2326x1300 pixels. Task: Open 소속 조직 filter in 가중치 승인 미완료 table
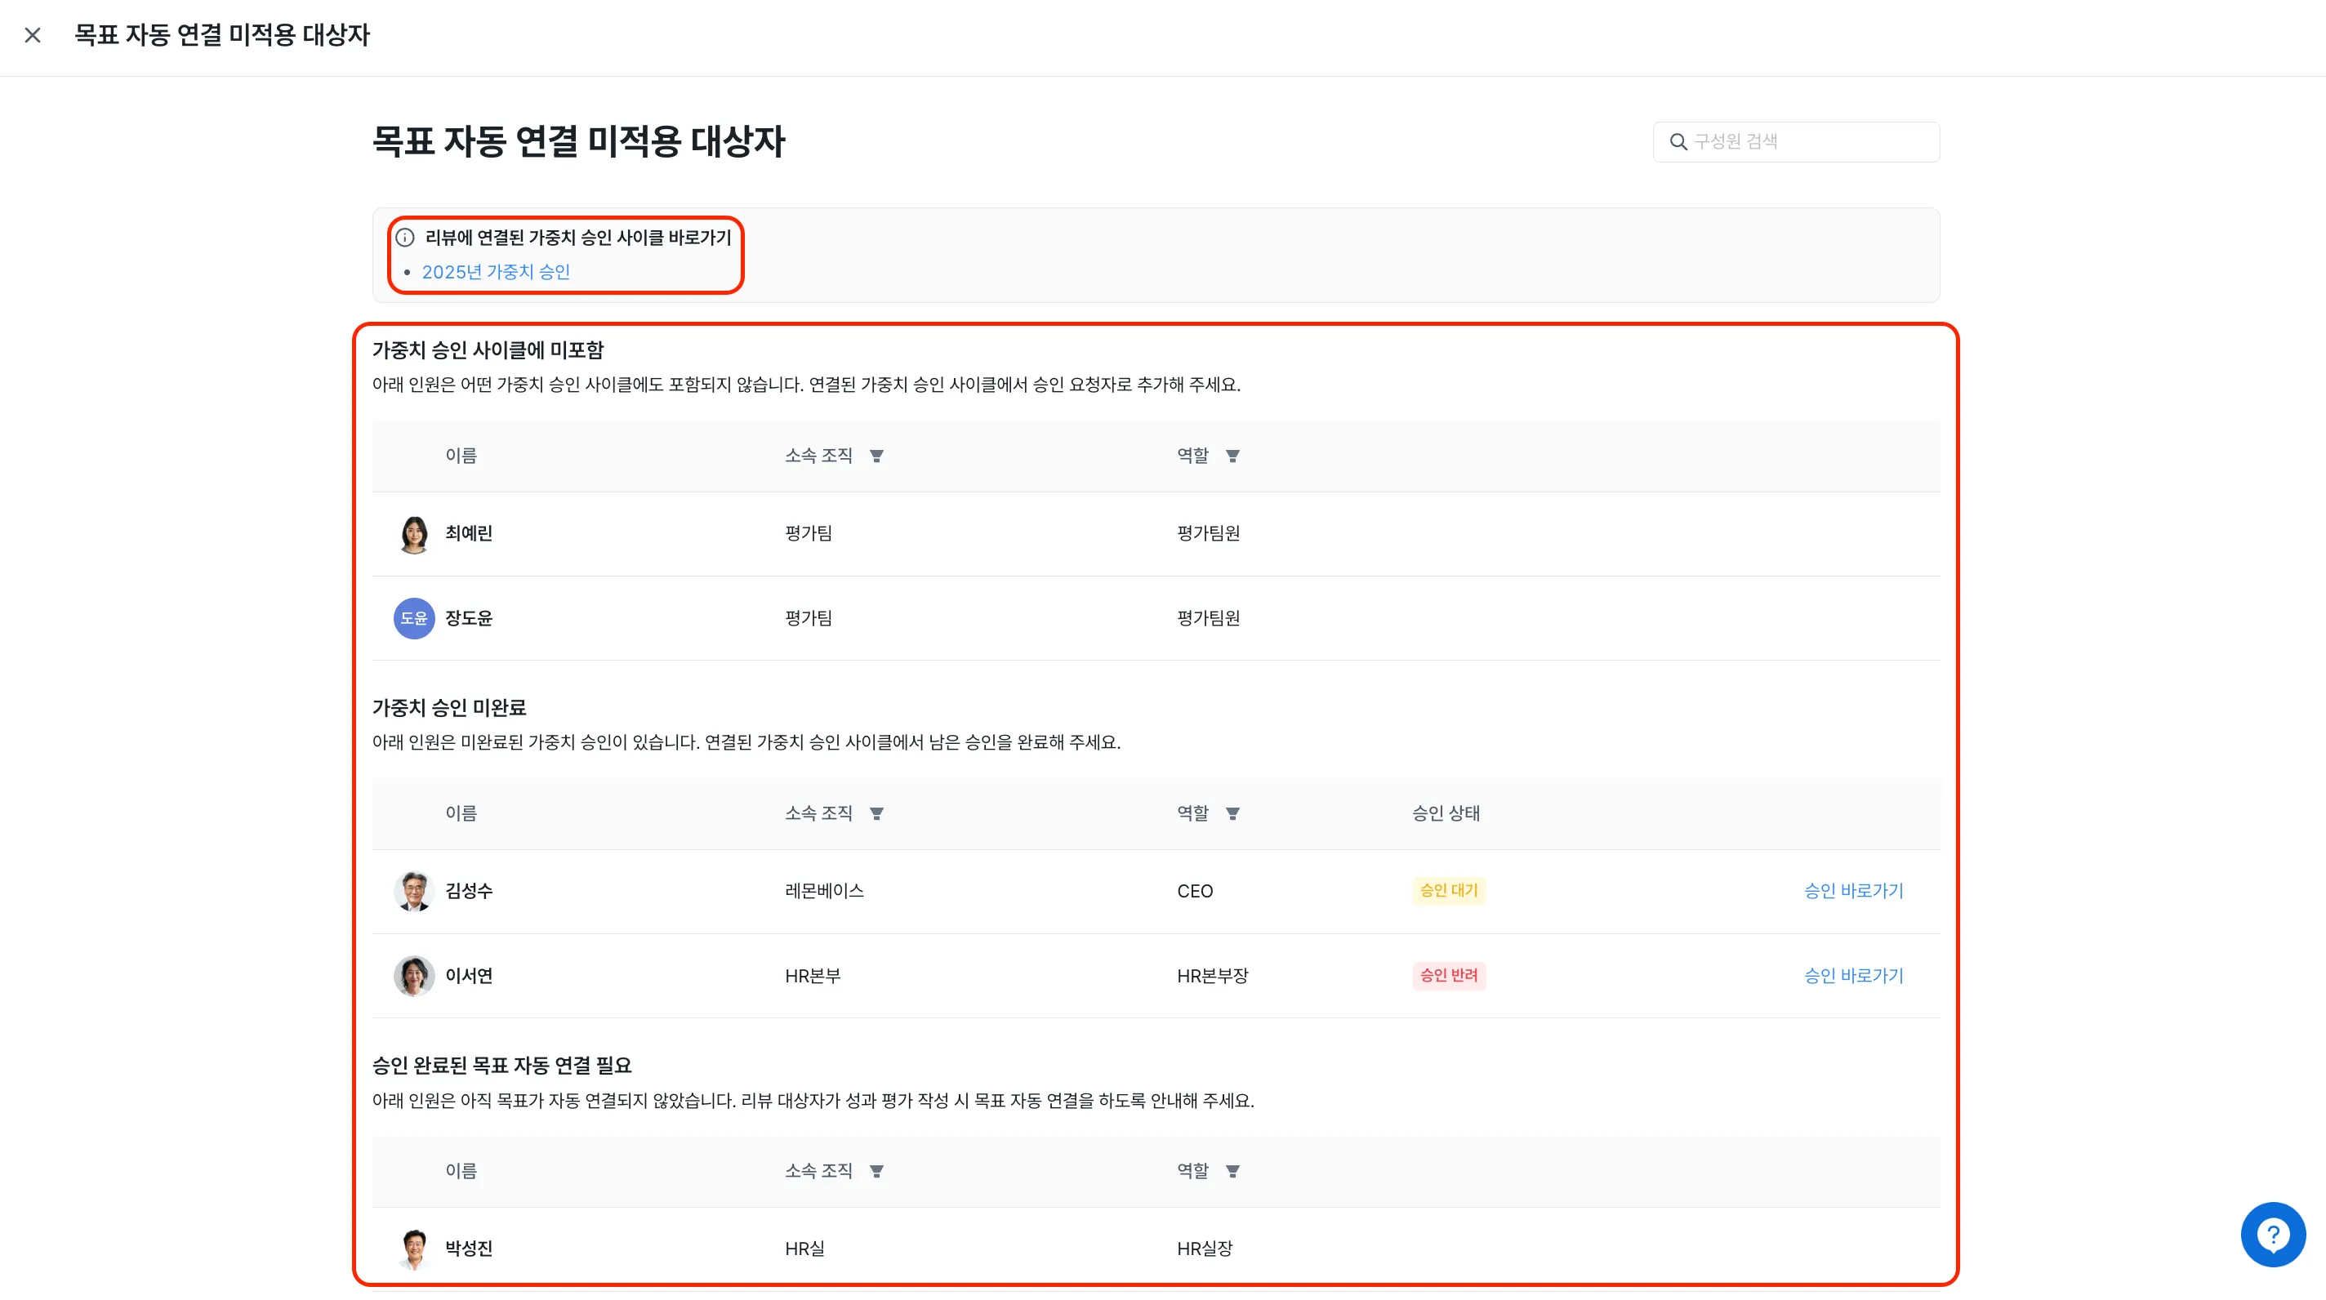[x=876, y=813]
